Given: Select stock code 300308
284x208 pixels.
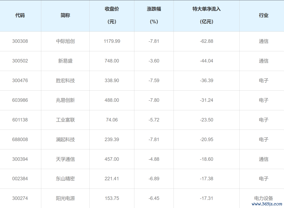Looking at the screenshot, I should (x=20, y=41).
